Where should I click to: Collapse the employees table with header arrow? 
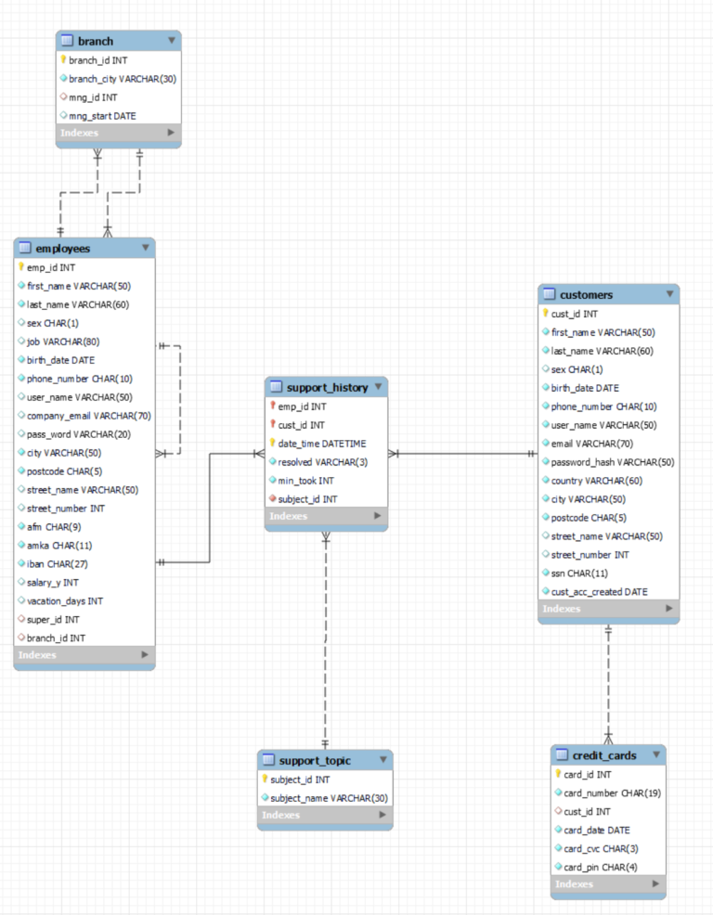coord(146,248)
